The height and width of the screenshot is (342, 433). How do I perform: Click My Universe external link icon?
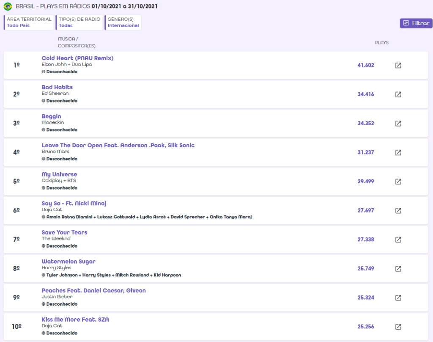click(398, 182)
